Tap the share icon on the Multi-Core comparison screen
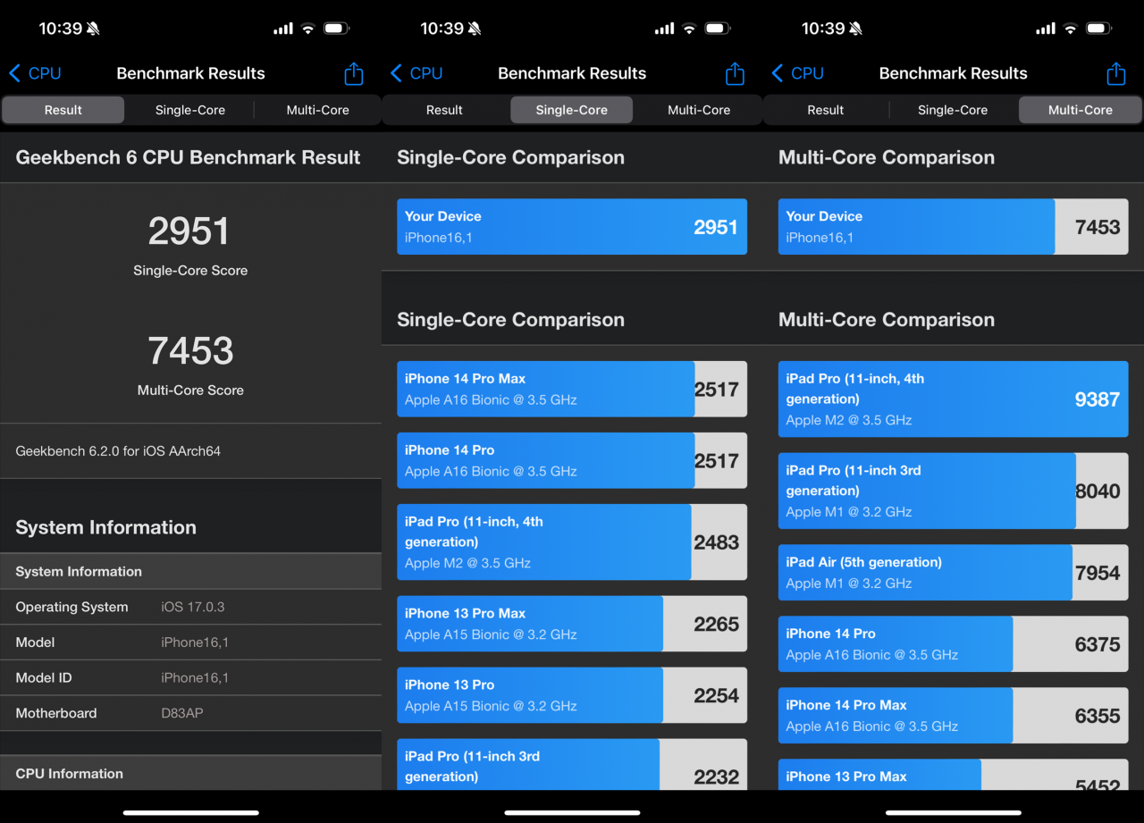The image size is (1144, 823). (1115, 73)
